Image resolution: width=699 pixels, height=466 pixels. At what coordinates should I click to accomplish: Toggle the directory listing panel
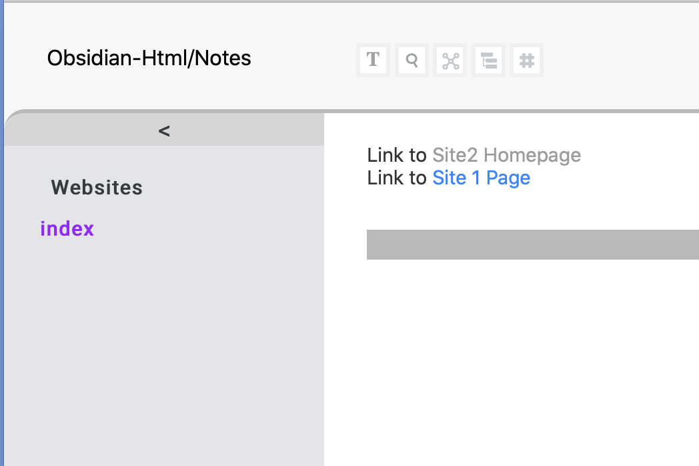[x=488, y=60]
